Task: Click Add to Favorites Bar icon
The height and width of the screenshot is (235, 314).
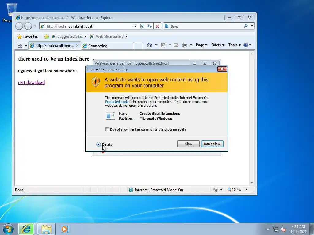Action: 47,36
